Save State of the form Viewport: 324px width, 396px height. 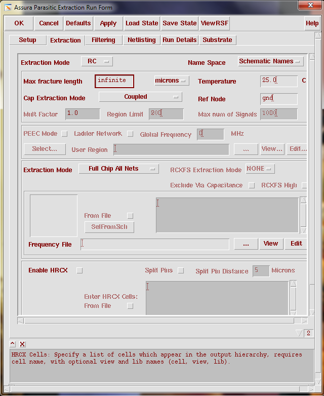pos(180,23)
